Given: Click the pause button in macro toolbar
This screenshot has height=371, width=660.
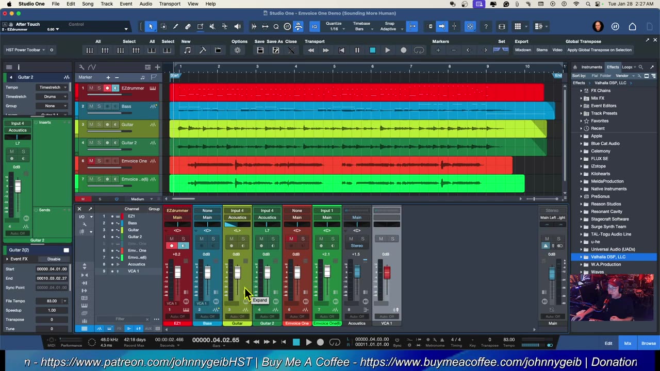Looking at the screenshot, I should coord(357,50).
